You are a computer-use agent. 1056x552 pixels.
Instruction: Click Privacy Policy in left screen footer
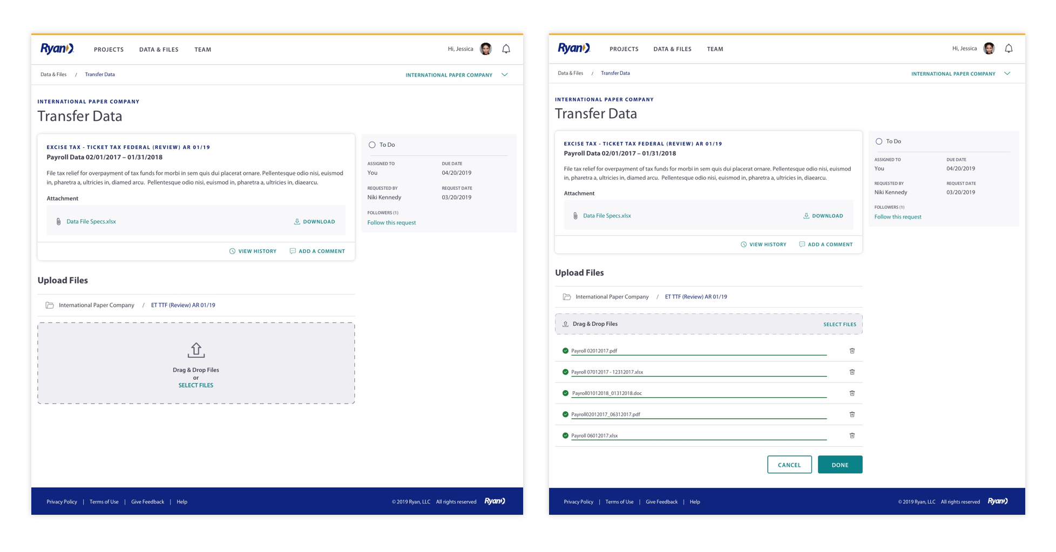point(62,502)
